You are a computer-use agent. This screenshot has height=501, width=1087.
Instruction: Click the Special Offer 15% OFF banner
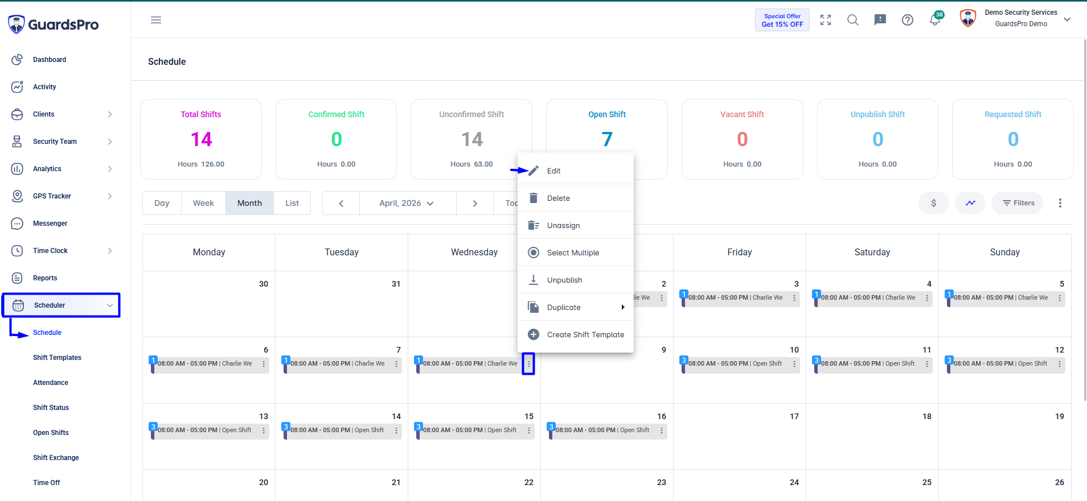click(x=782, y=20)
